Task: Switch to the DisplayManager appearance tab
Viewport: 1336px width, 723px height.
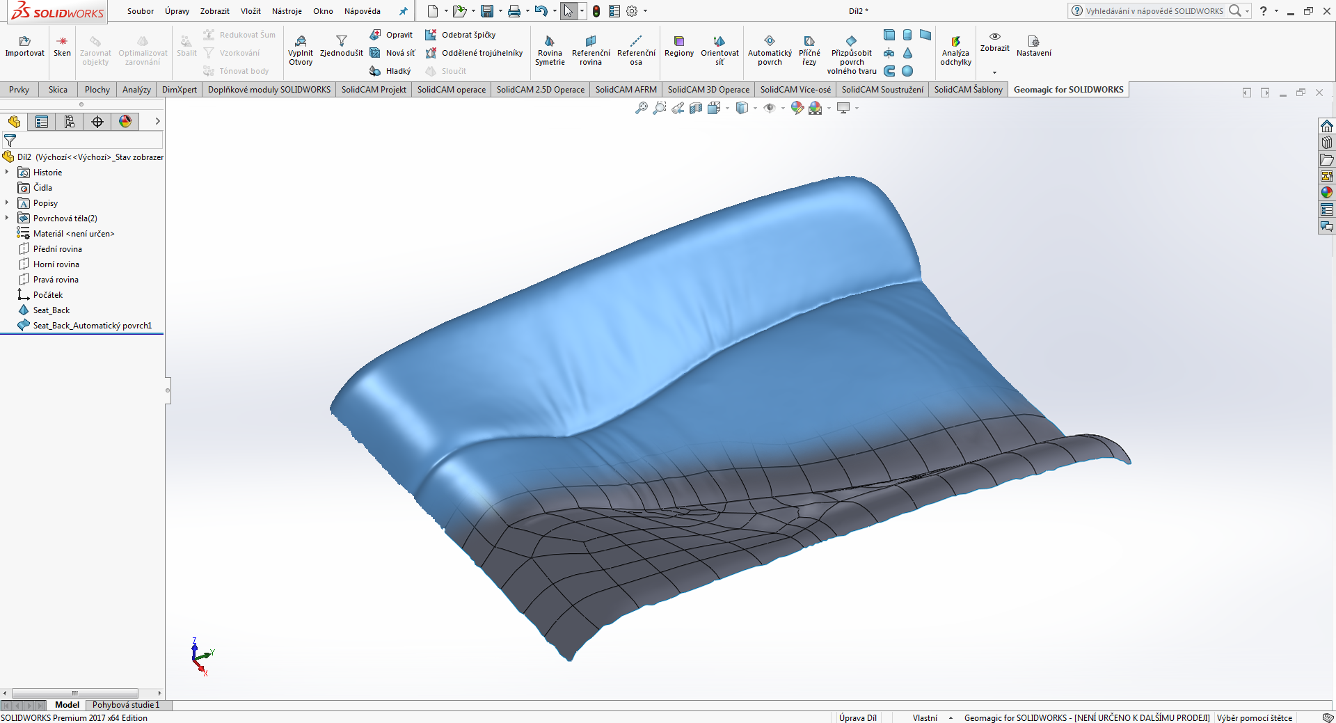Action: [125, 122]
